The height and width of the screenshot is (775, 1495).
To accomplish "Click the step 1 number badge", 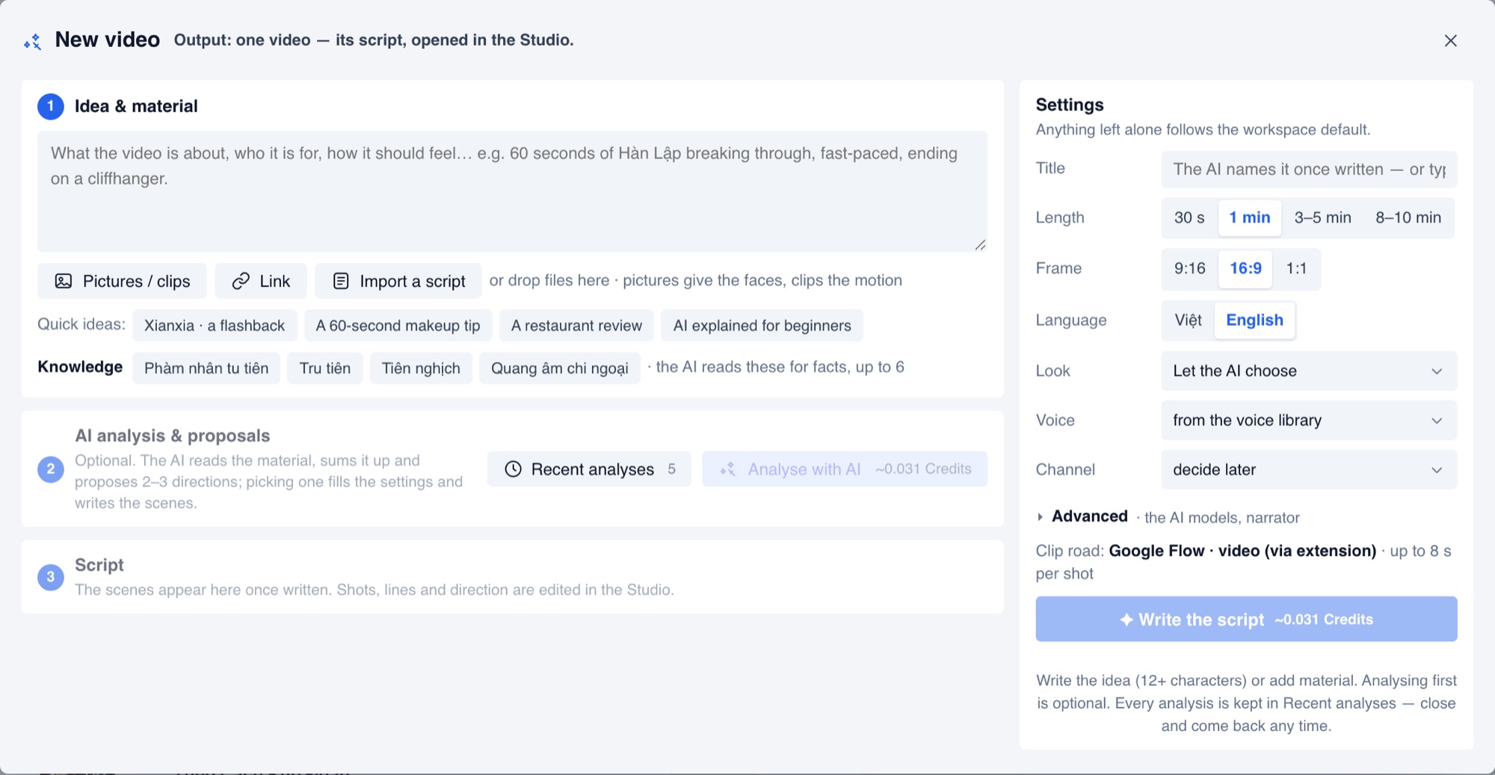I will 51,106.
